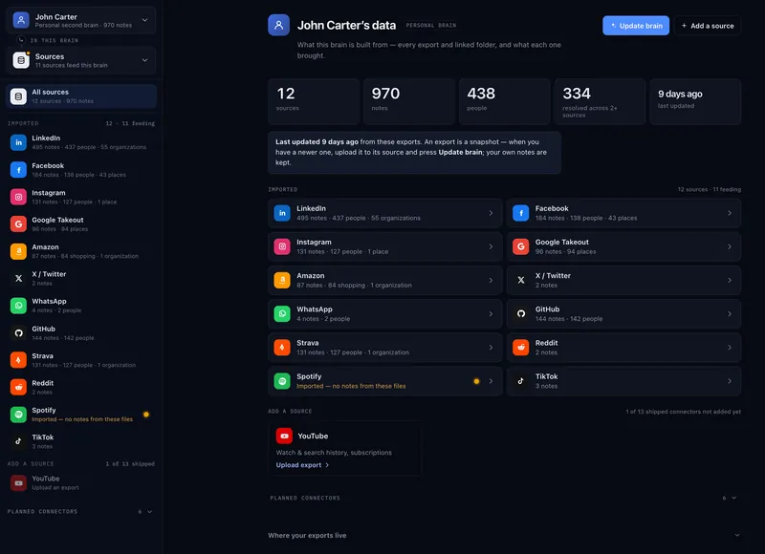
Task: Select TikTok in the sidebar source list
Action: (81, 441)
